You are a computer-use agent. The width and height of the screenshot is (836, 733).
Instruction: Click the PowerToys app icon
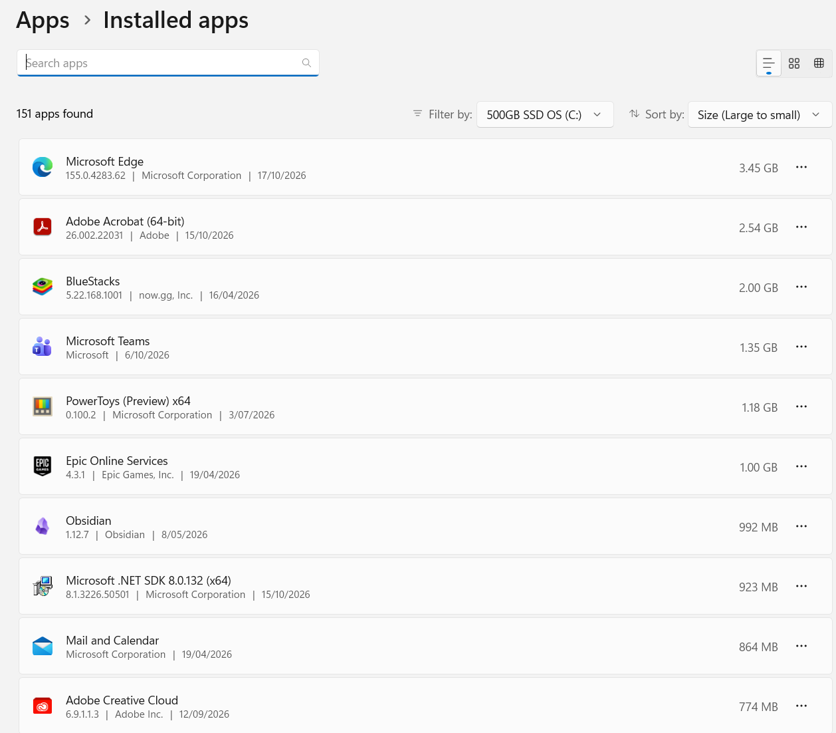(43, 406)
